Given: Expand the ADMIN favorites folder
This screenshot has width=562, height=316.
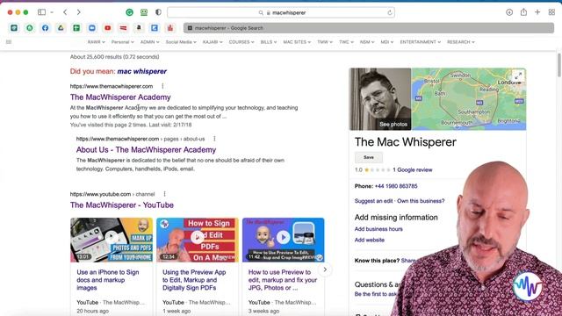Looking at the screenshot, I should [x=149, y=42].
